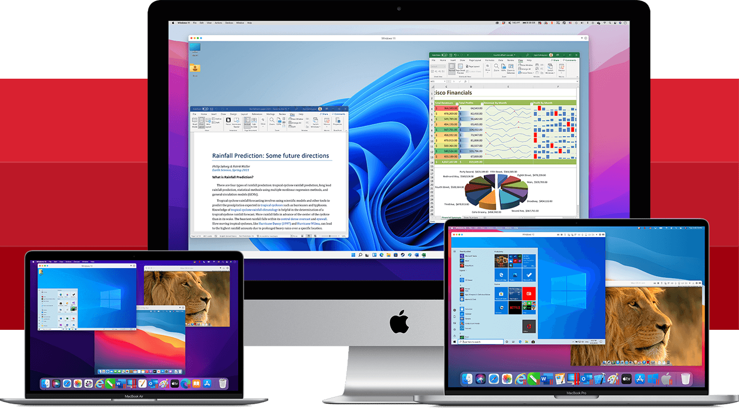Image resolution: width=739 pixels, height=409 pixels.
Task: Open Windows 11 Start button on iMac taskbar
Action: tap(353, 255)
